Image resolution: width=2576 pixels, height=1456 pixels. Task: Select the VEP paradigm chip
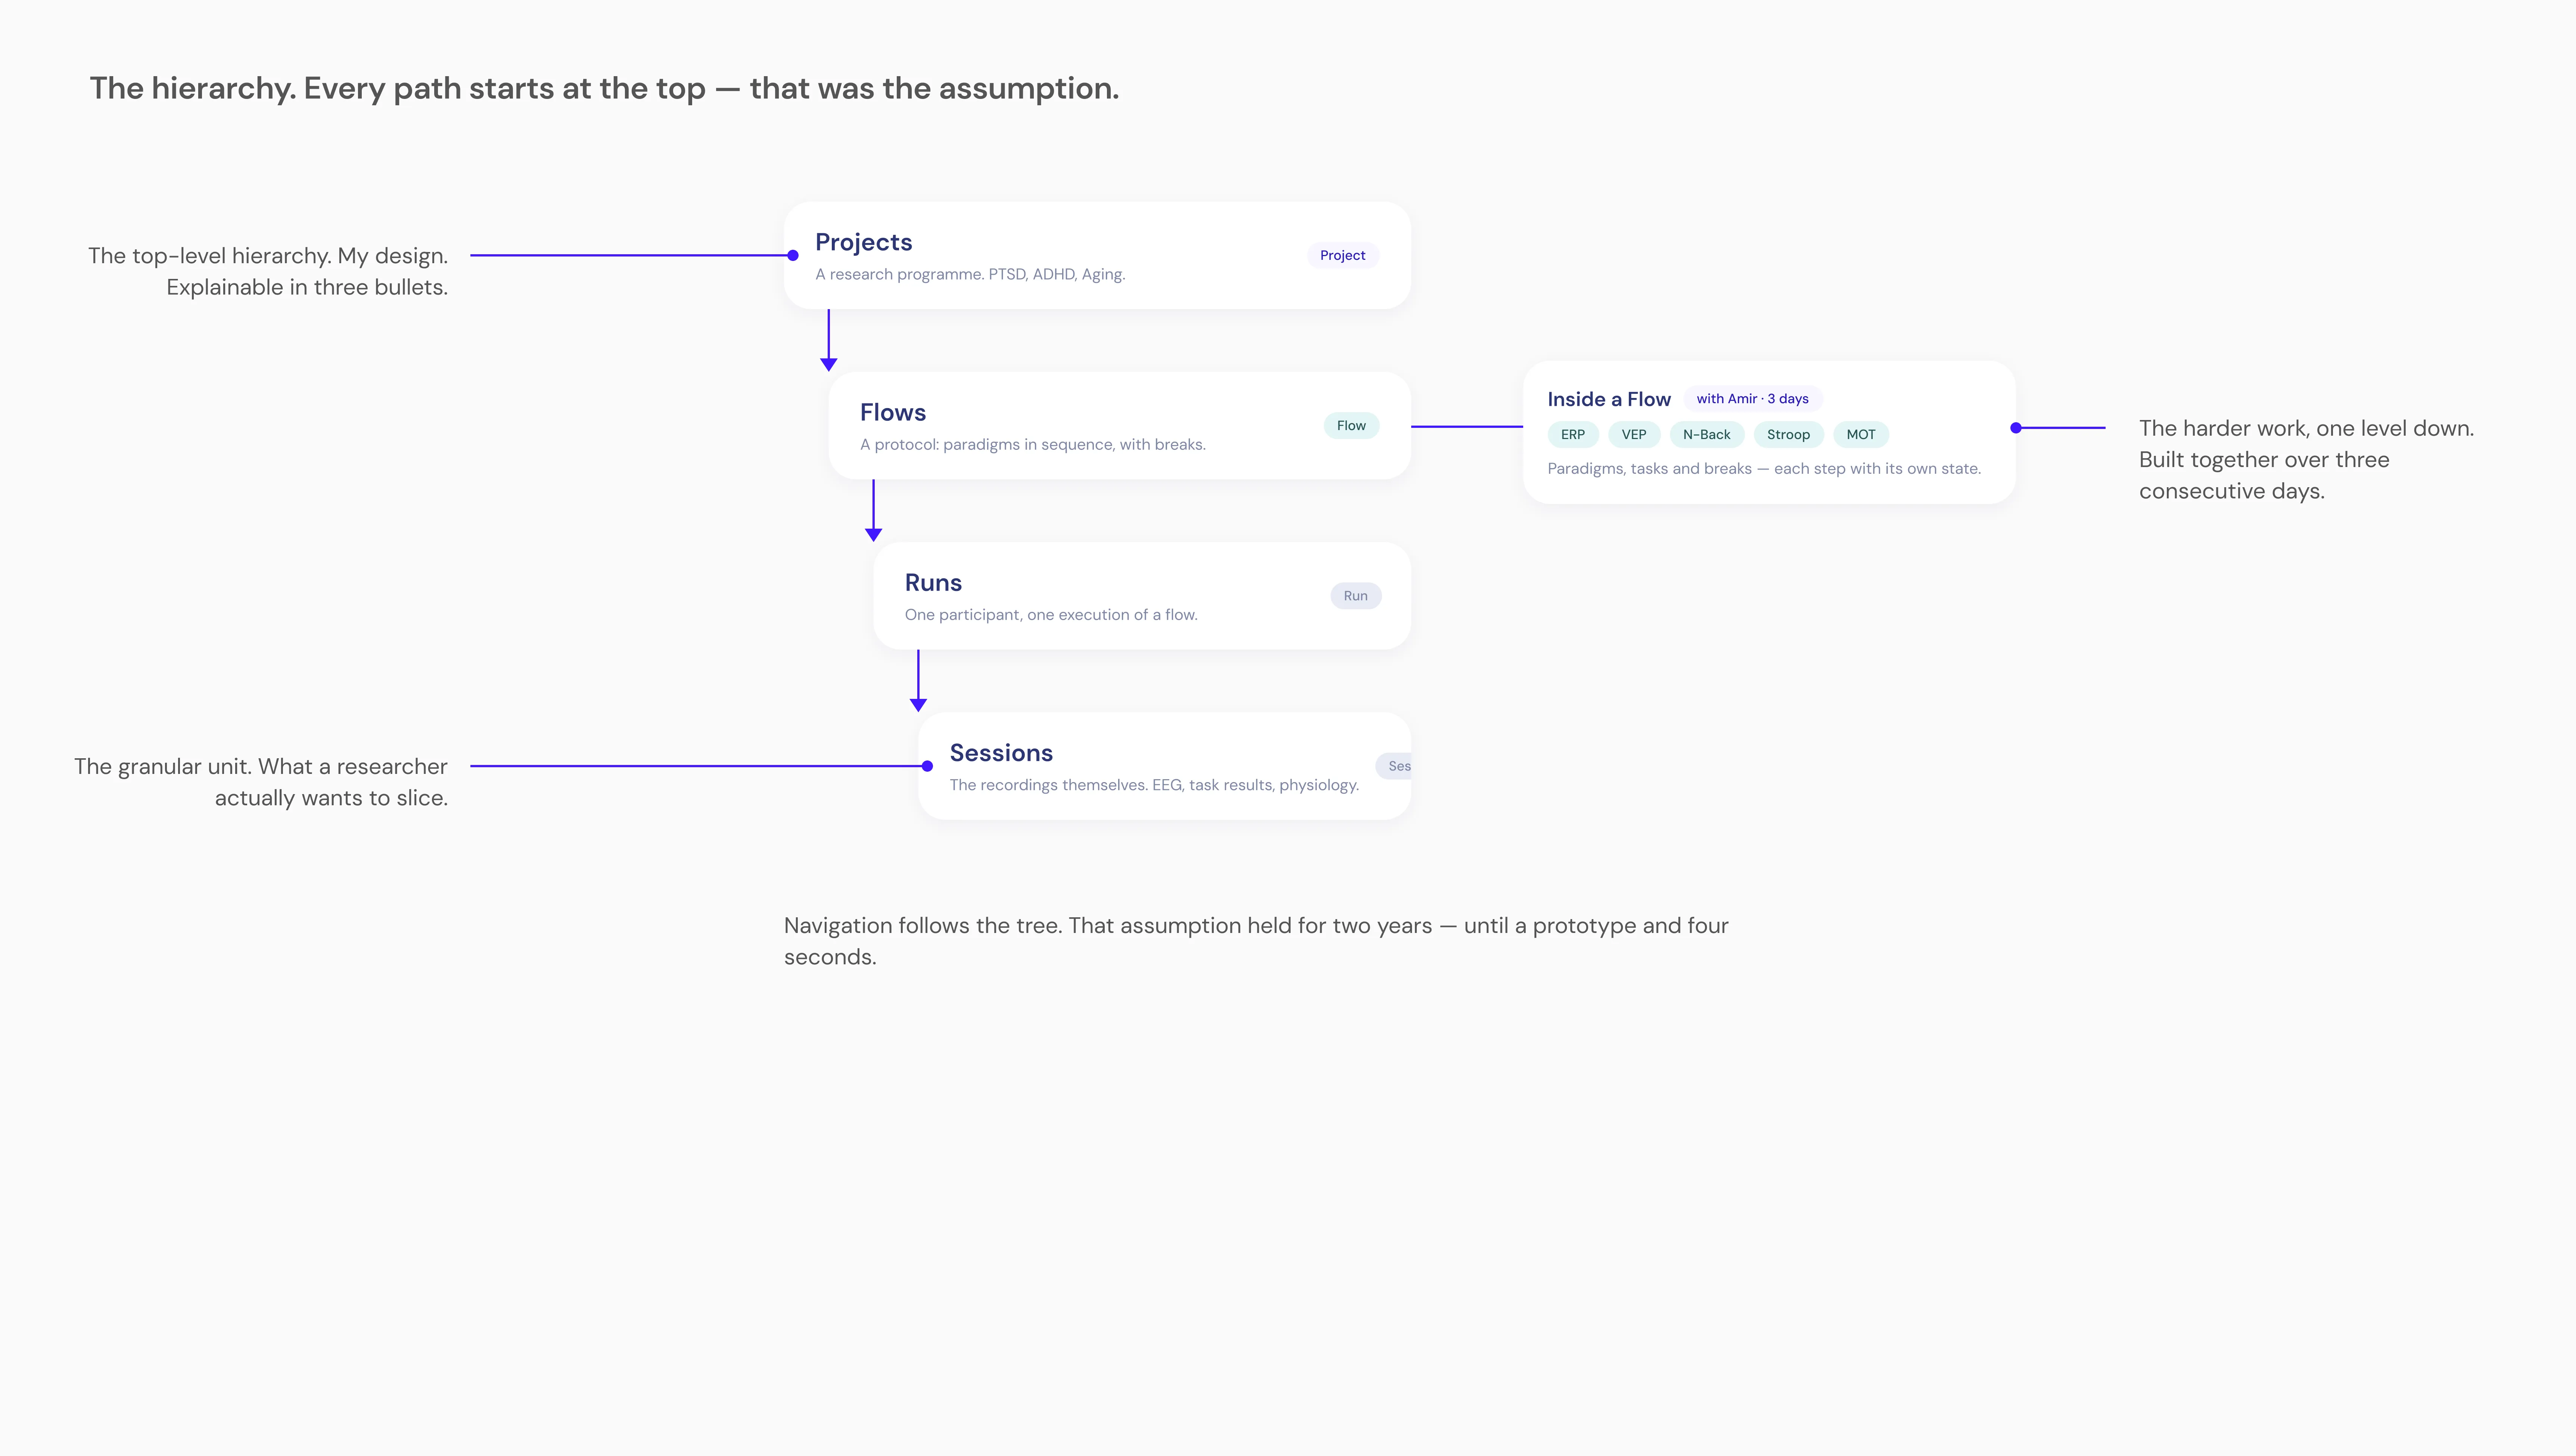1633,434
